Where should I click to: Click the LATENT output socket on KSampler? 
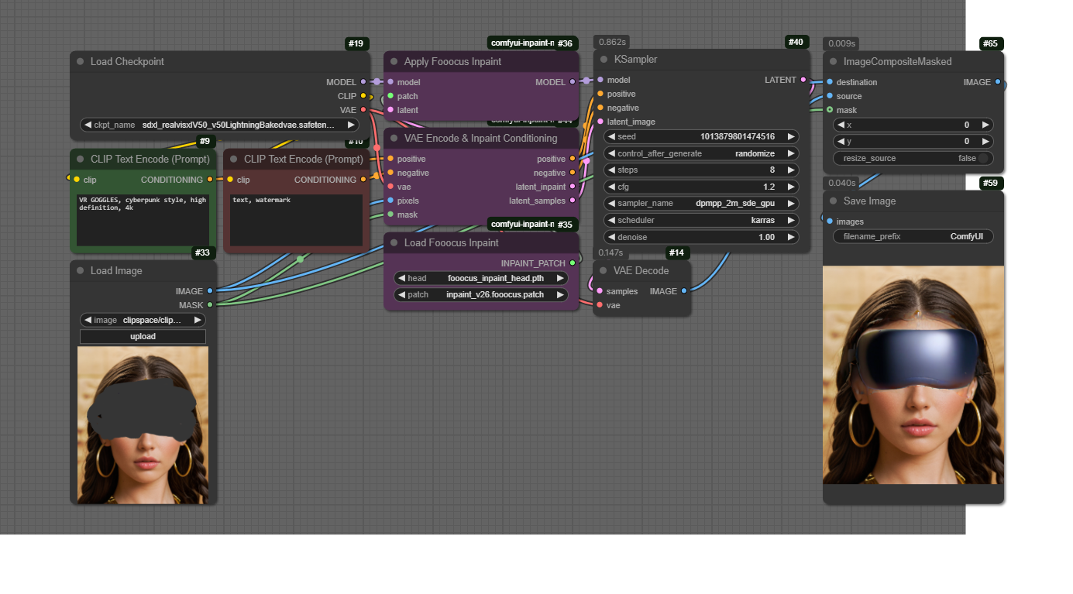tap(803, 80)
